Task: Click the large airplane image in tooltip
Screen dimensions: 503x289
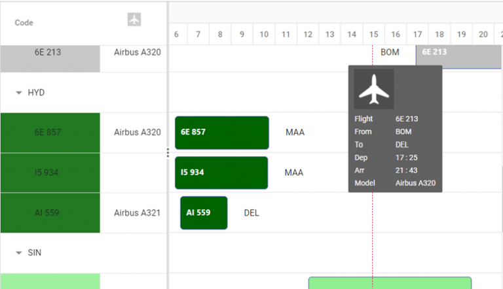Action: [x=374, y=89]
